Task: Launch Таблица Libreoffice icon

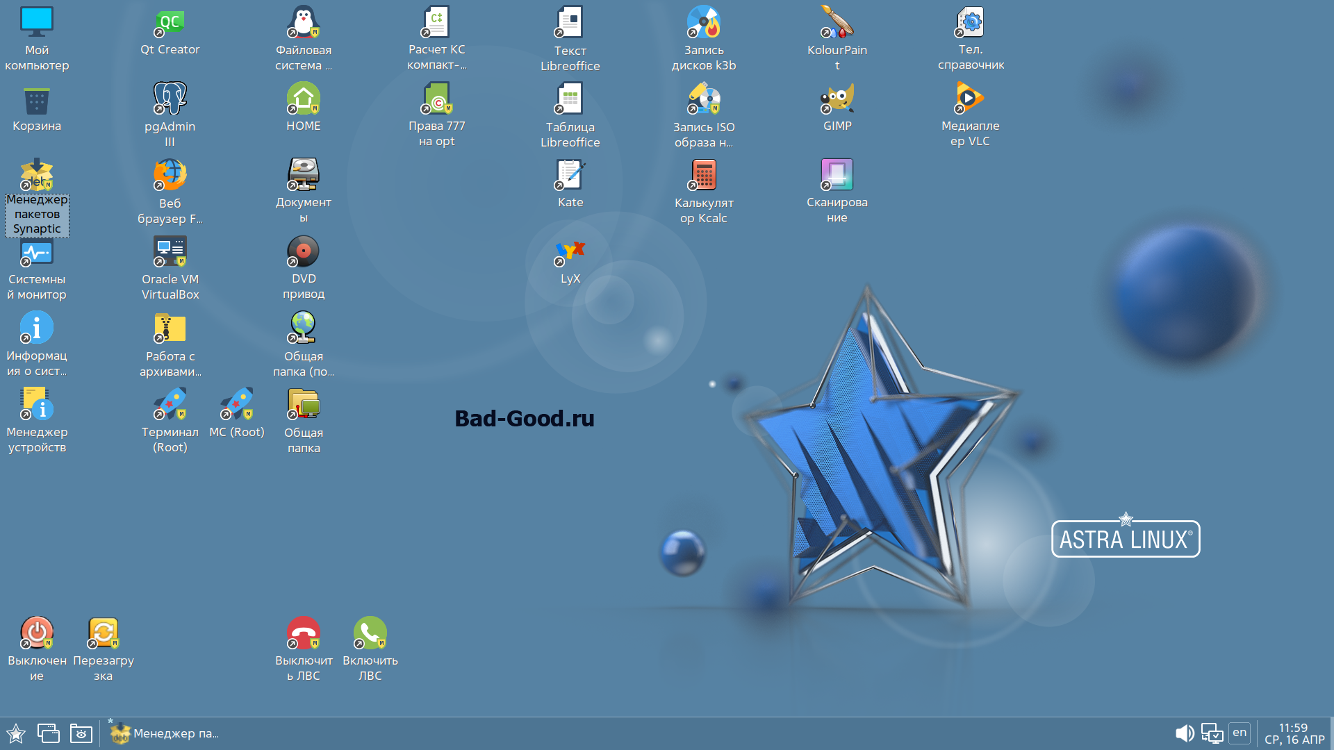Action: pyautogui.click(x=570, y=99)
